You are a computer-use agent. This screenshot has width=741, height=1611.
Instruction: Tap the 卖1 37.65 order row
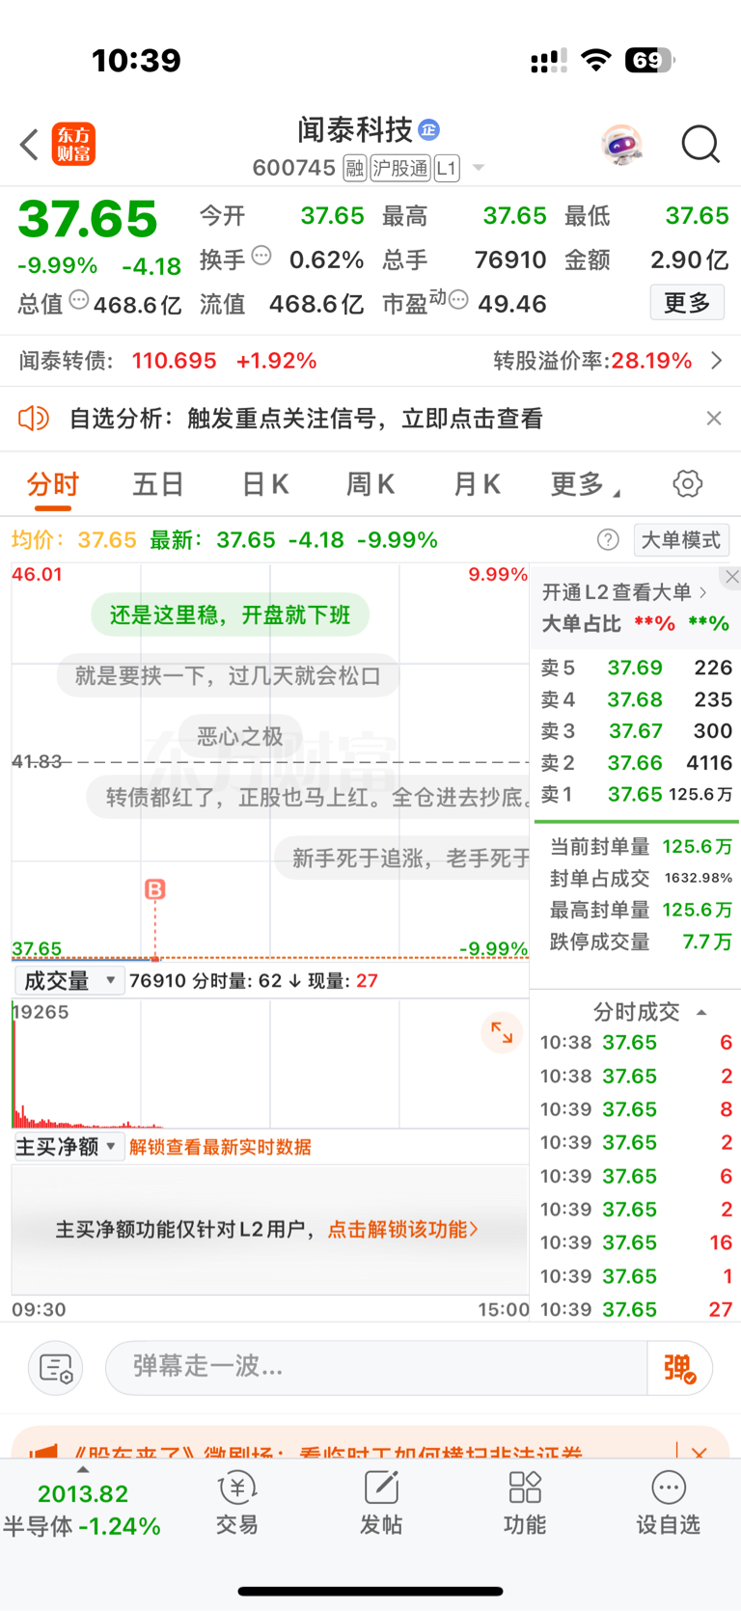tap(637, 795)
